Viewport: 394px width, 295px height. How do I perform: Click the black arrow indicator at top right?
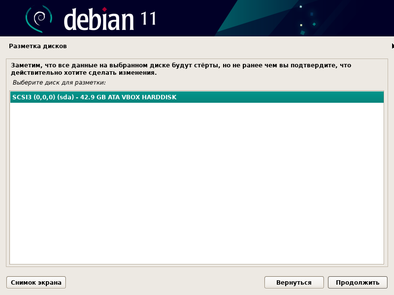[x=392, y=46]
